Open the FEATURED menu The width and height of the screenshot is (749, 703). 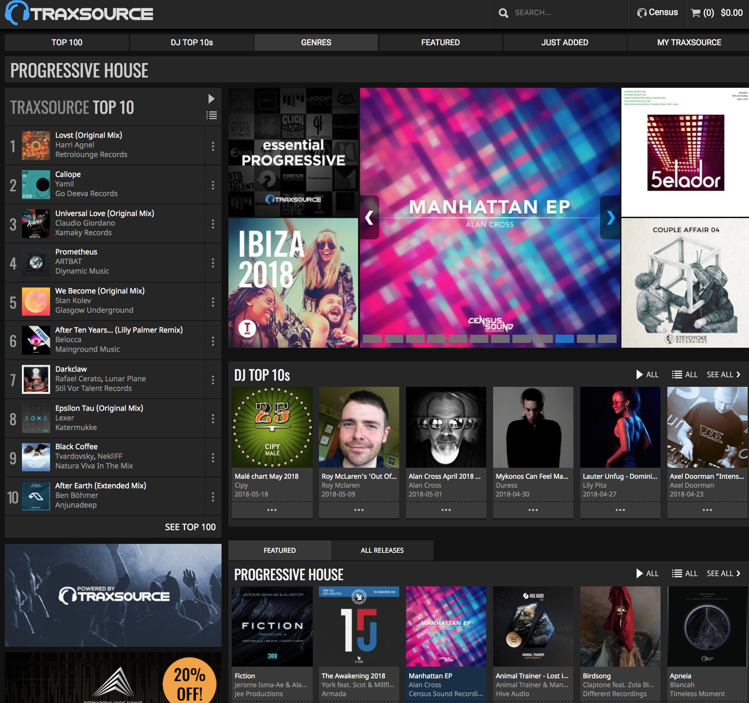440,43
